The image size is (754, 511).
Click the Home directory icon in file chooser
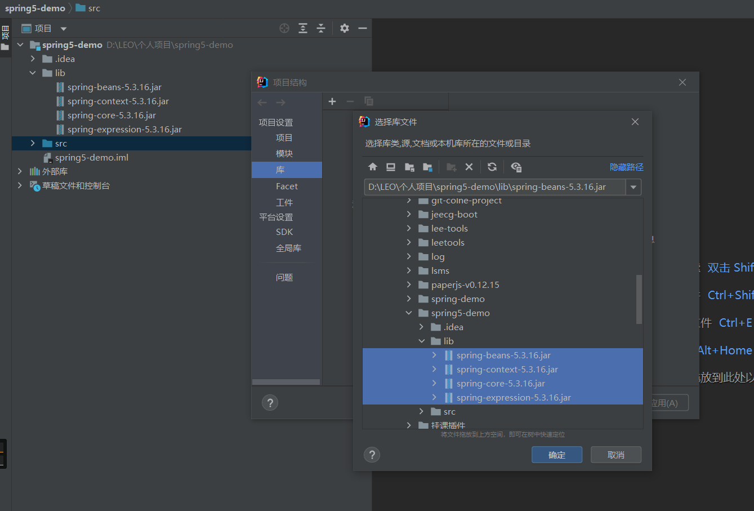[373, 167]
